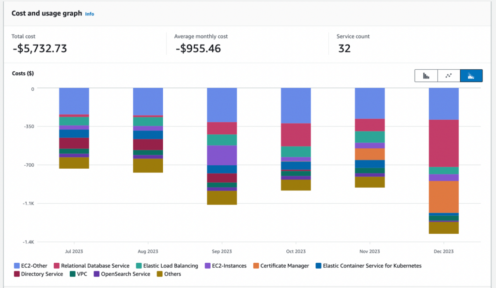Click the total cost value -$5,732.73
The image size is (496, 288).
pyautogui.click(x=39, y=48)
